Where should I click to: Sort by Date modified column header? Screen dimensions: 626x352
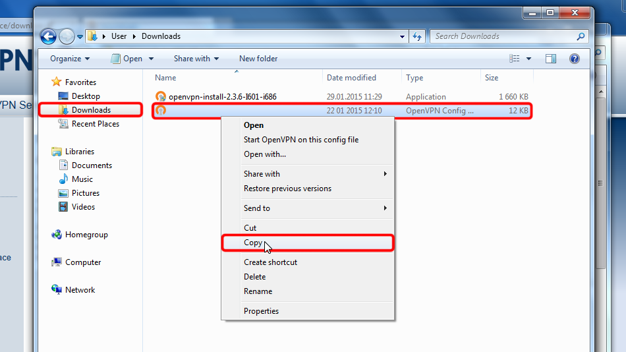click(351, 78)
